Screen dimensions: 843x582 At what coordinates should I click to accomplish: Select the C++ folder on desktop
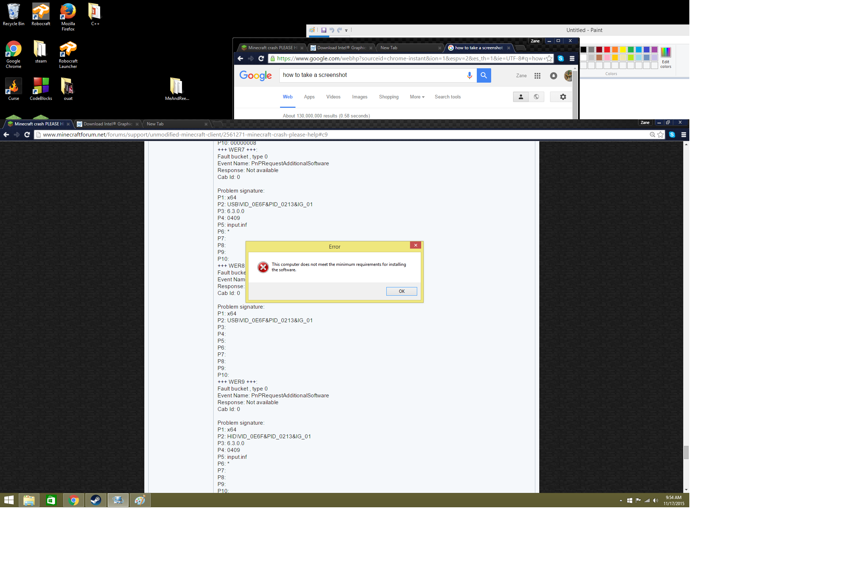[x=95, y=15]
